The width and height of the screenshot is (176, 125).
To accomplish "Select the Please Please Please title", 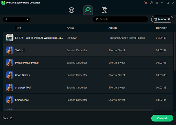I will tap(27, 63).
